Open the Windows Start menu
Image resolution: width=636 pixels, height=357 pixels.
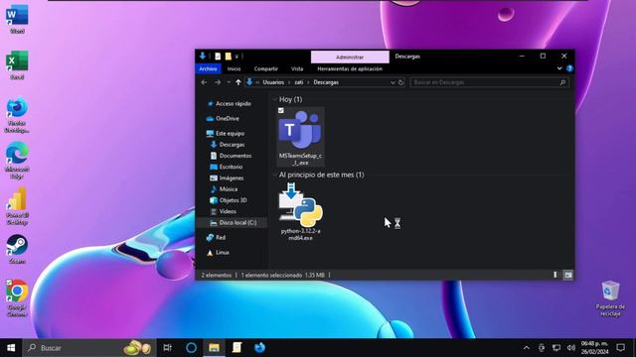11,348
